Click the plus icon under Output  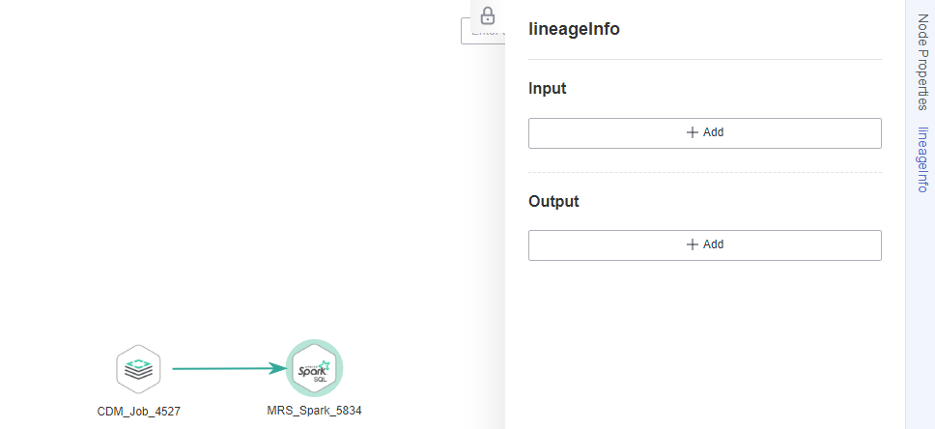pyautogui.click(x=693, y=244)
